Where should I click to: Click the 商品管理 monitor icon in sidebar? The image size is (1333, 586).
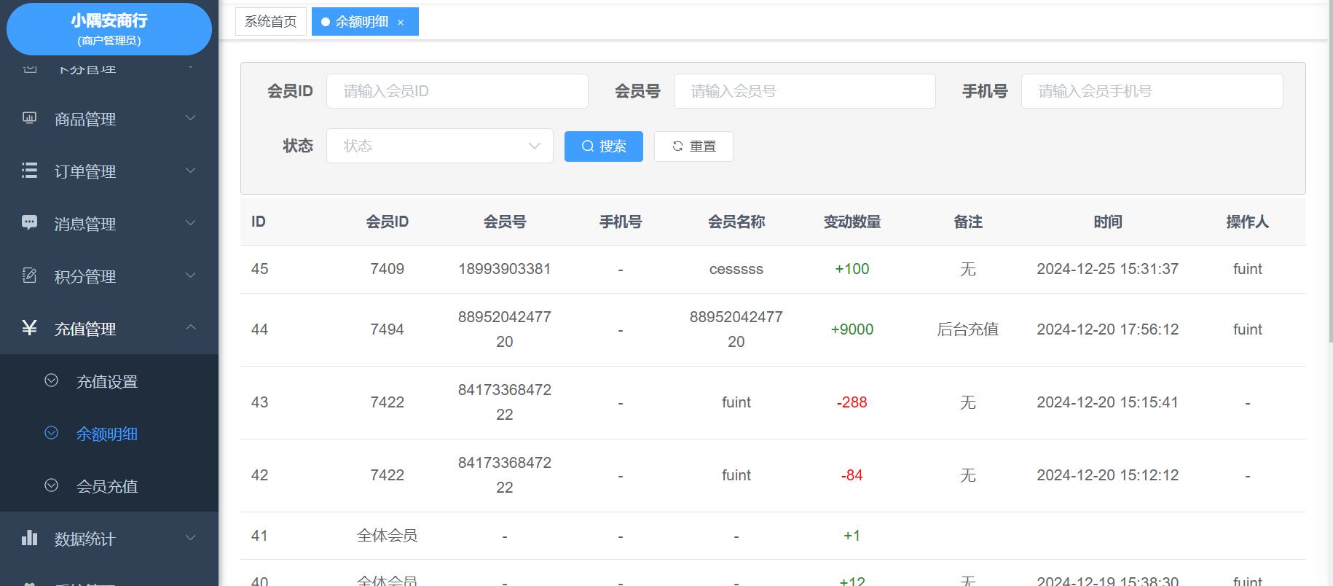click(x=29, y=118)
